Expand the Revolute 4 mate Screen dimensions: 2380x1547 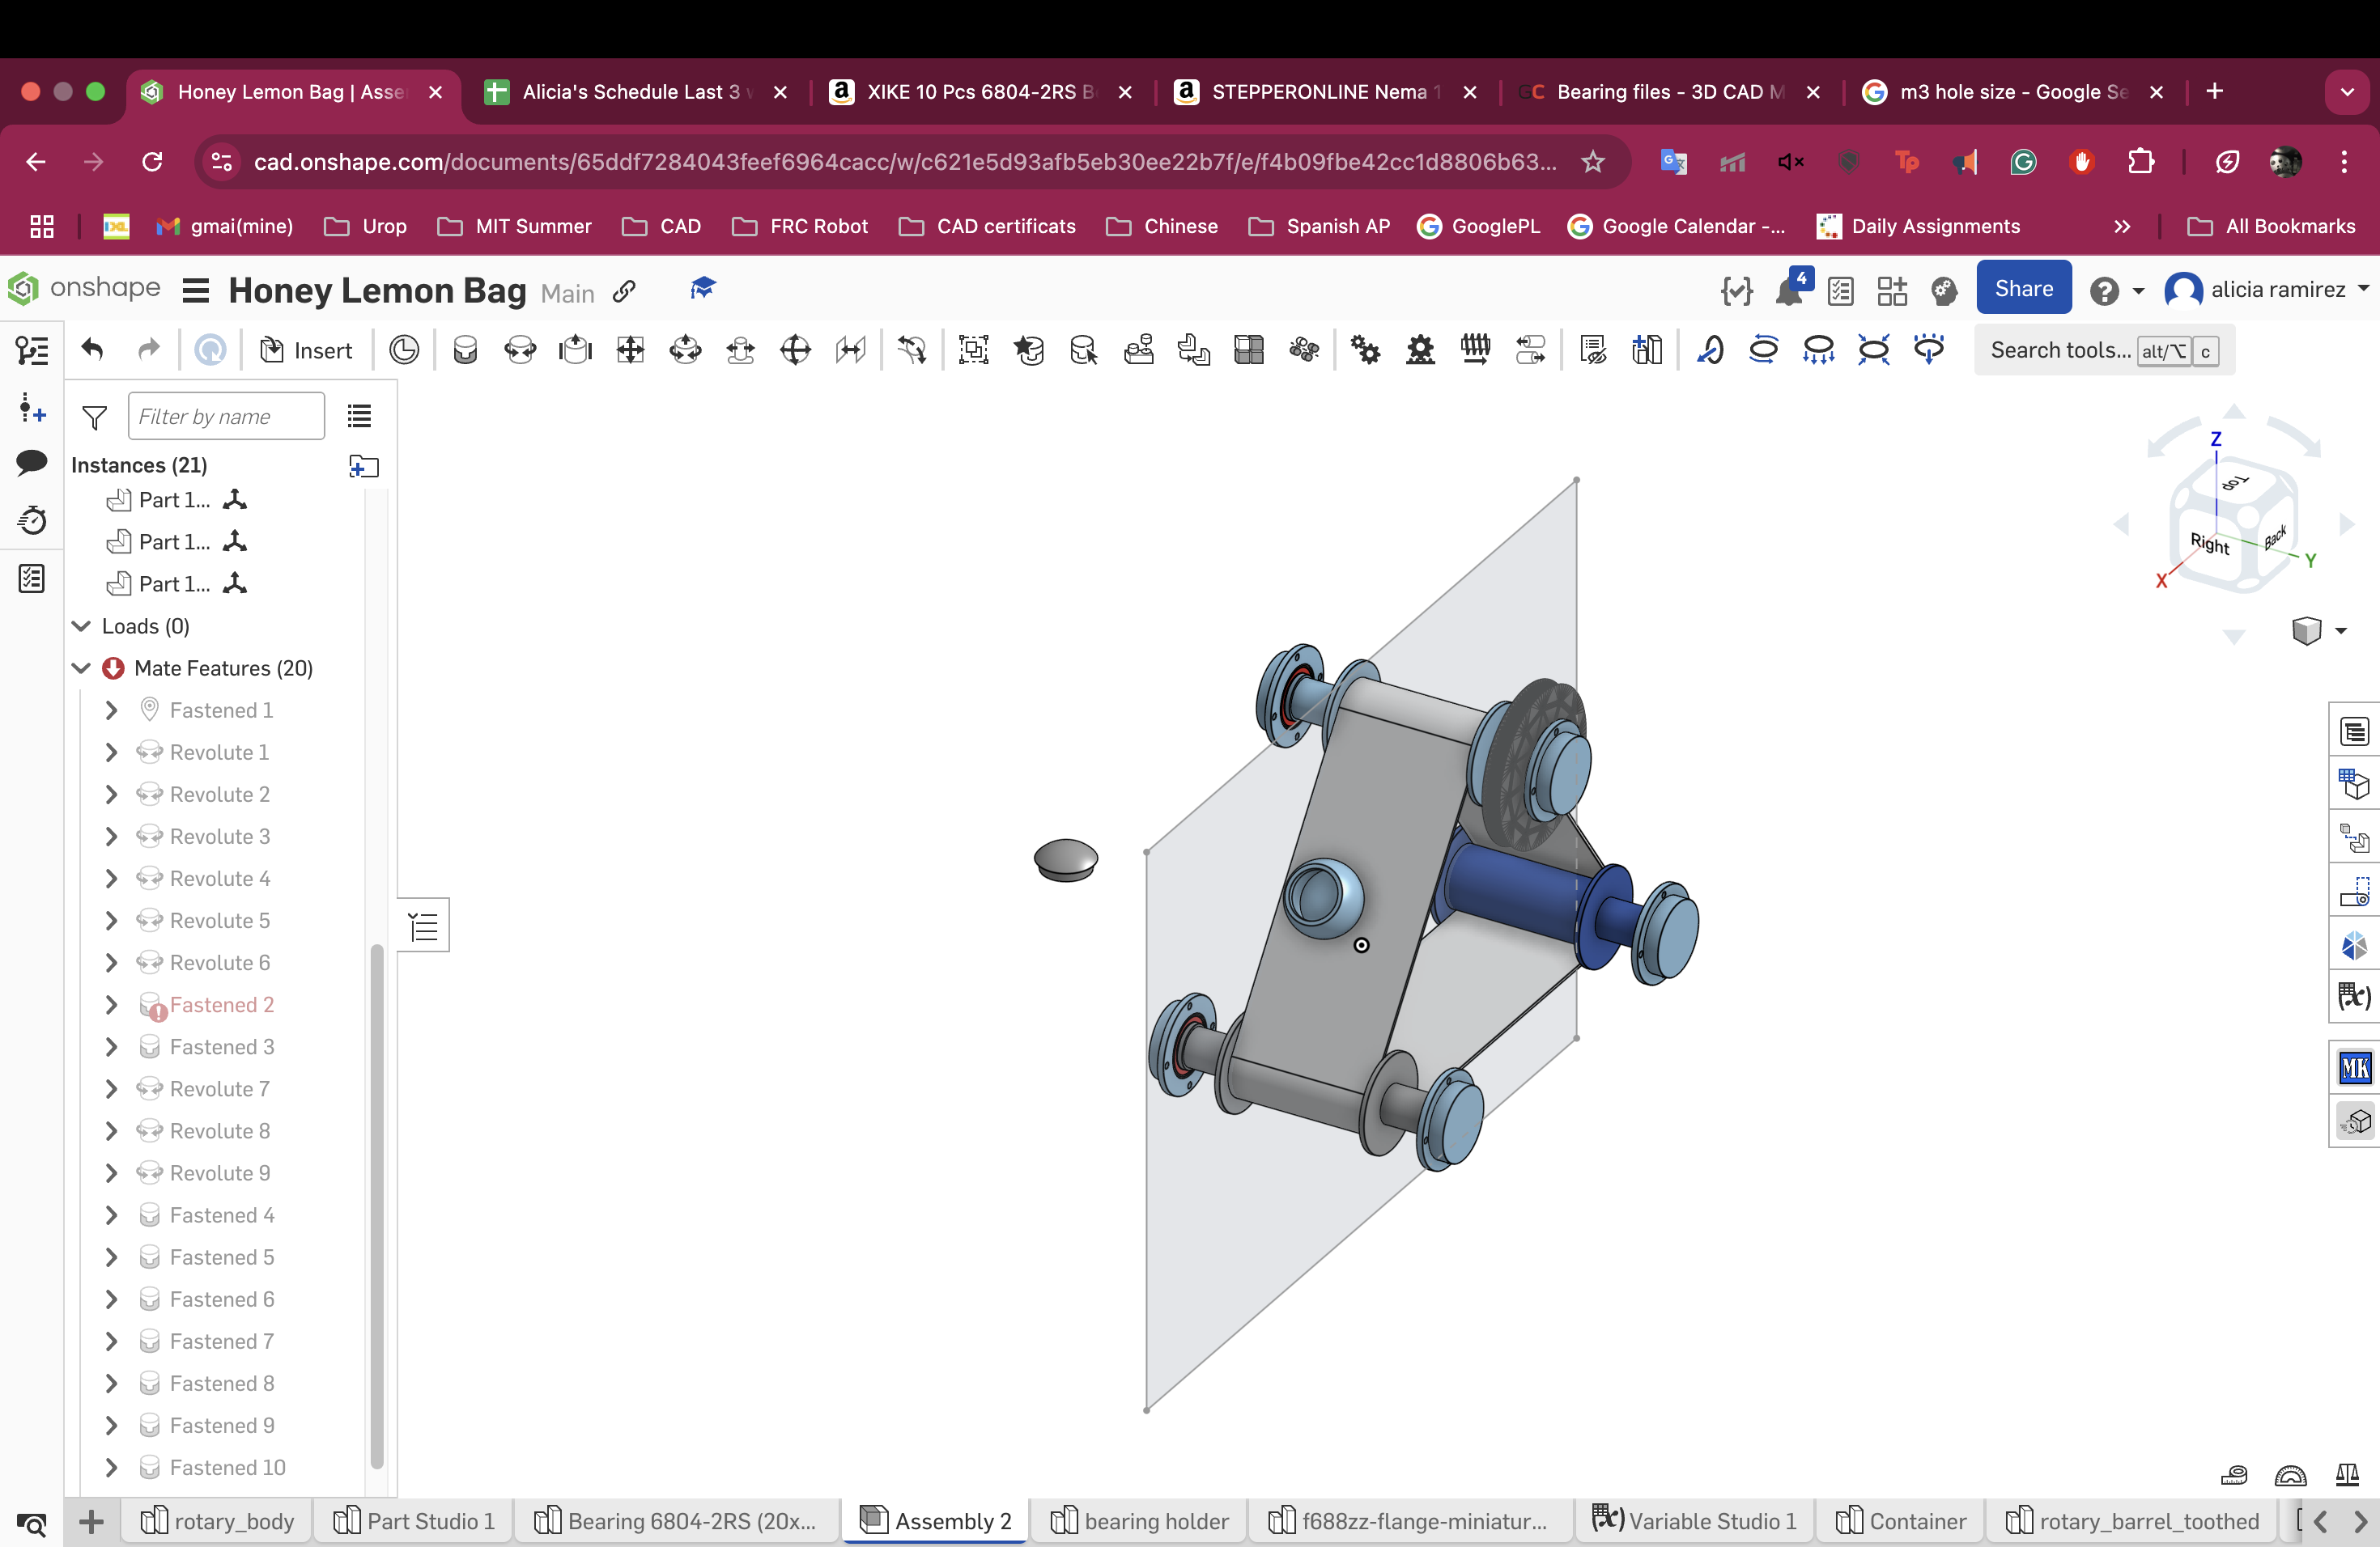tap(111, 879)
